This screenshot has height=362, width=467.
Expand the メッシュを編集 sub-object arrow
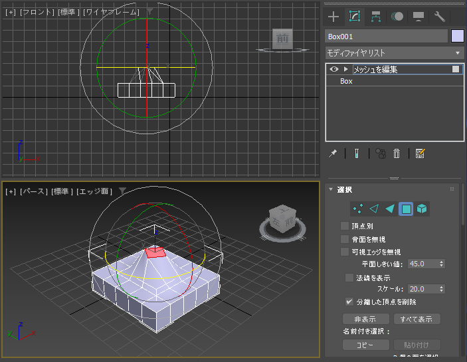click(x=345, y=69)
